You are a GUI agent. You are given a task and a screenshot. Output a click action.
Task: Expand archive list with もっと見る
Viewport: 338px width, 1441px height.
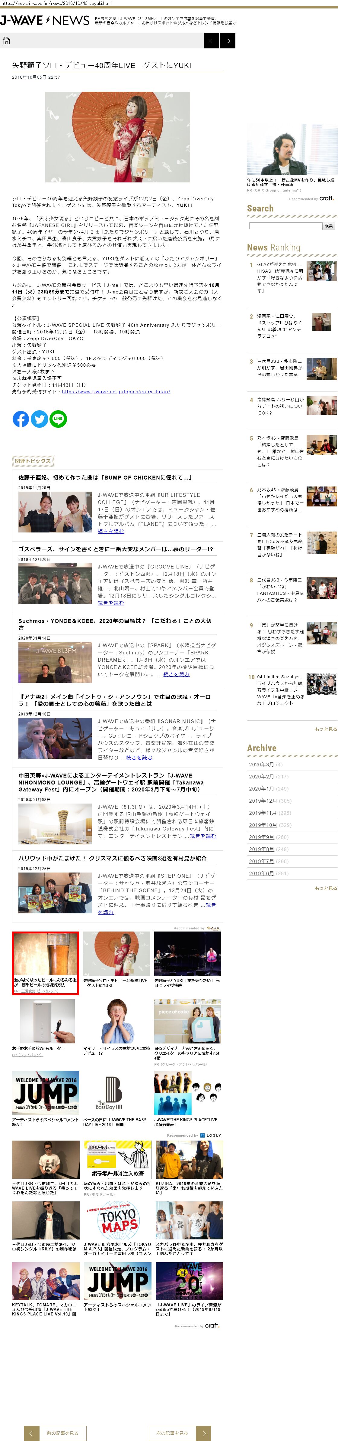point(326,888)
